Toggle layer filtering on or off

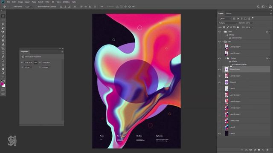253,18
